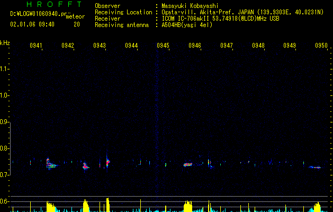Click the 0947 time marker

tap(227, 46)
